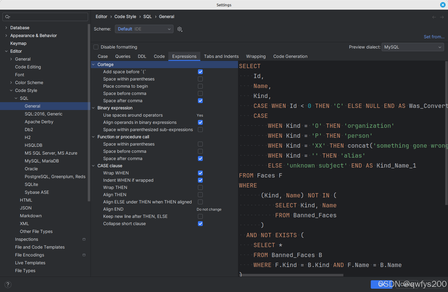448x292 pixels.
Task: Click the settings tree vertical scrollbar
Action: click(x=89, y=113)
